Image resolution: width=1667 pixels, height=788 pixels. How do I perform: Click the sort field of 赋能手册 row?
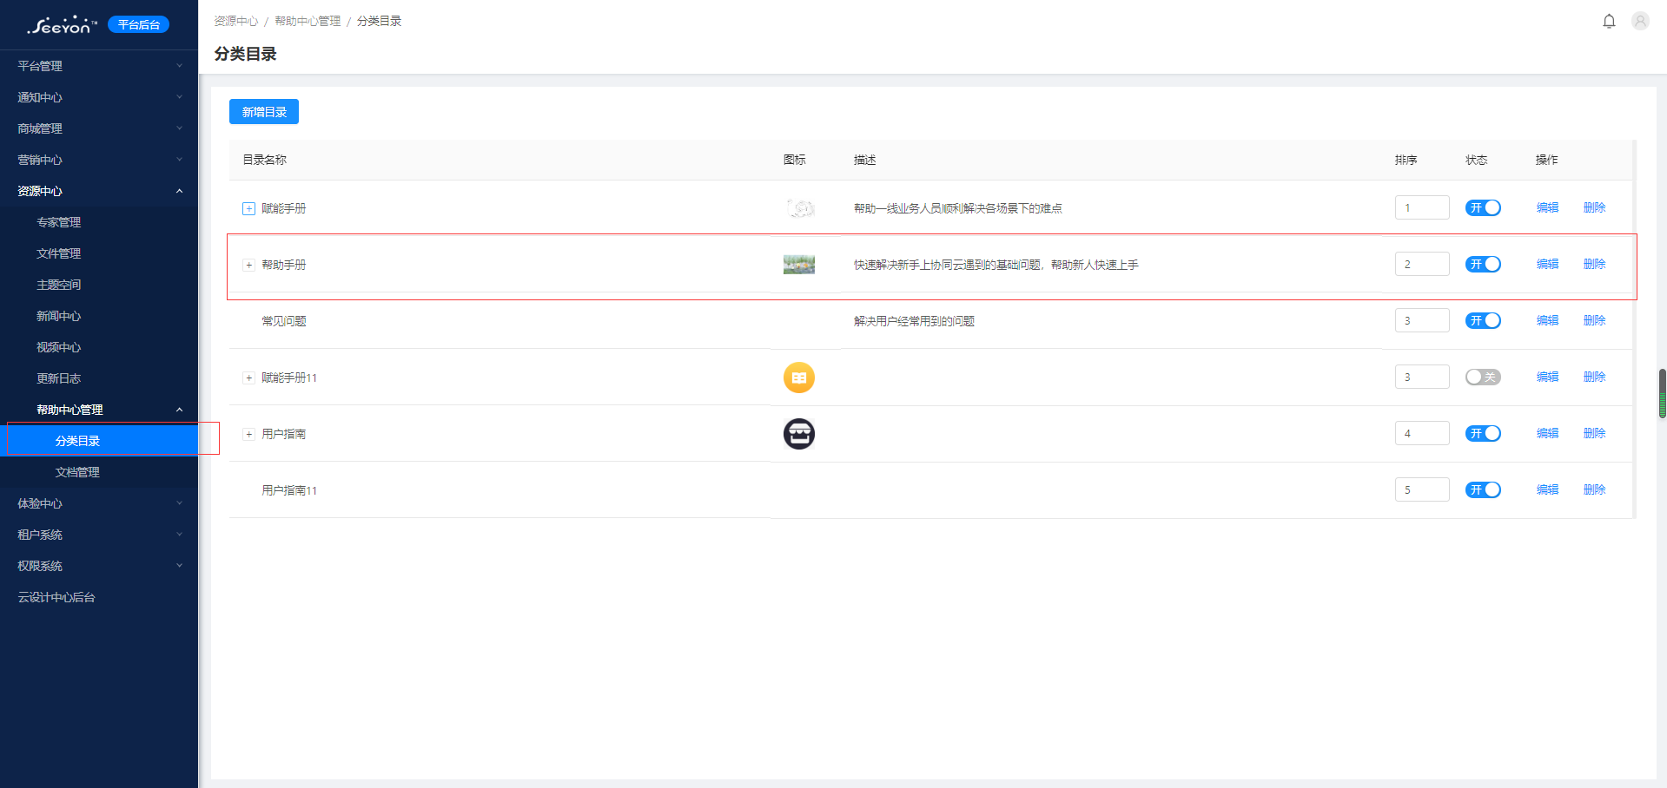[x=1422, y=207]
